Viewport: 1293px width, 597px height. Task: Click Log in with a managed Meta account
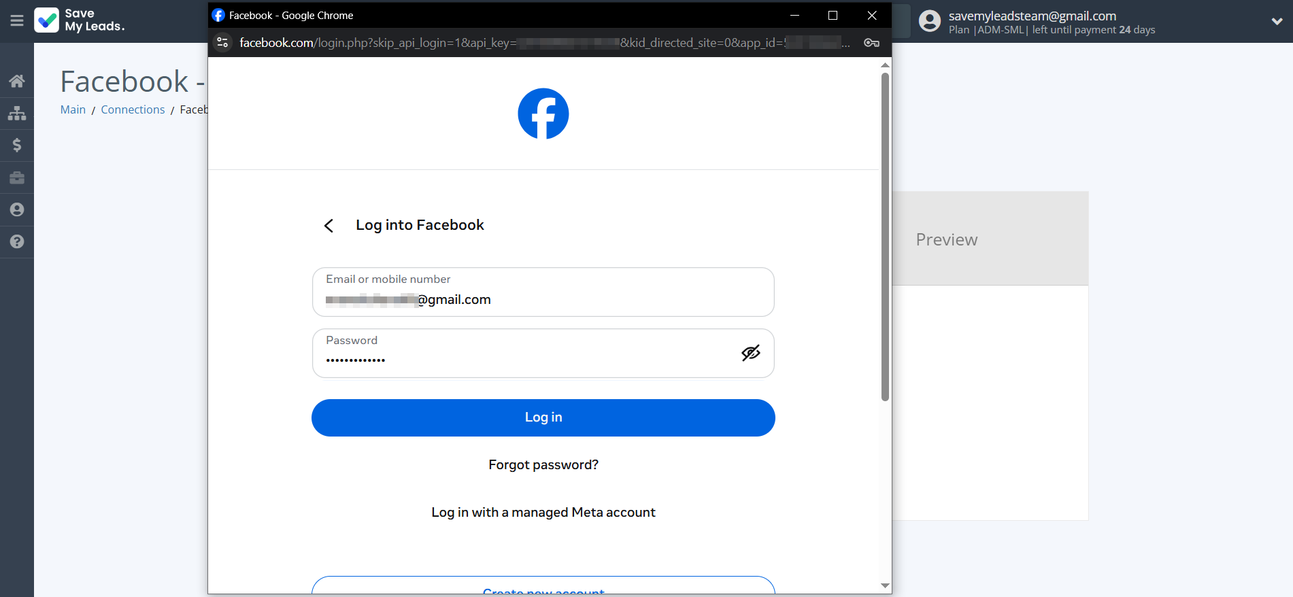(x=543, y=512)
